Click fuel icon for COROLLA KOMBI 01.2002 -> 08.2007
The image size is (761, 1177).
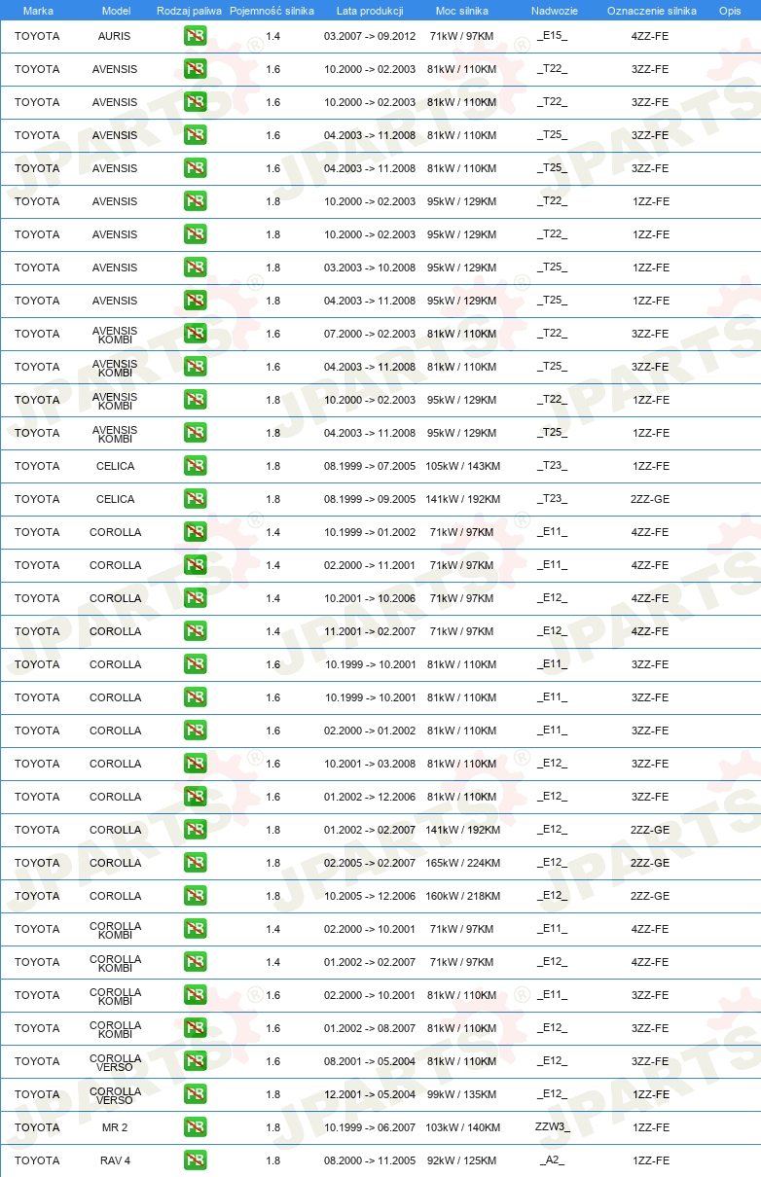click(195, 1028)
